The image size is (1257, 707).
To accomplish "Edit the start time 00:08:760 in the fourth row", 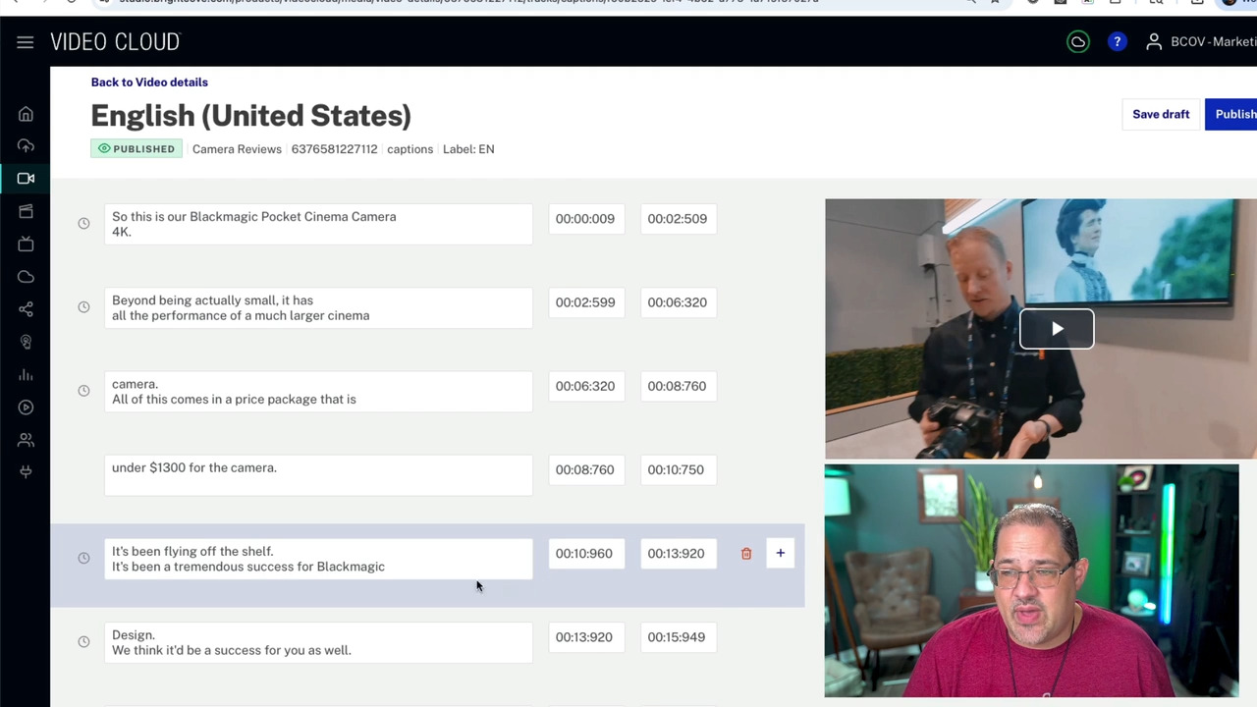I will pos(585,469).
